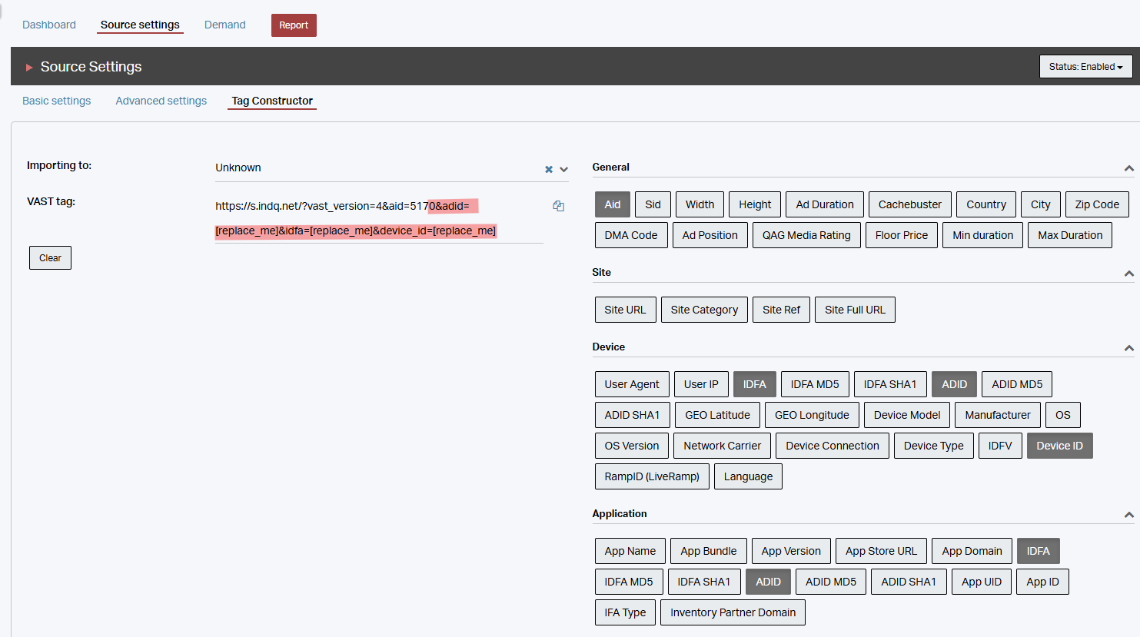This screenshot has height=637, width=1140.
Task: Click the red triangle beside Source Settings
Action: coord(29,68)
